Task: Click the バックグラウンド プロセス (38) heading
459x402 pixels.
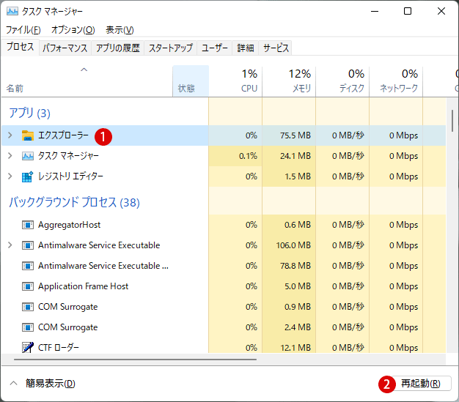Action: pos(74,202)
